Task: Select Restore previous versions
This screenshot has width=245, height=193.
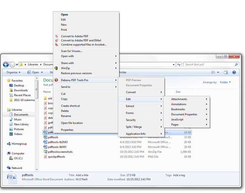Action: tap(76, 73)
